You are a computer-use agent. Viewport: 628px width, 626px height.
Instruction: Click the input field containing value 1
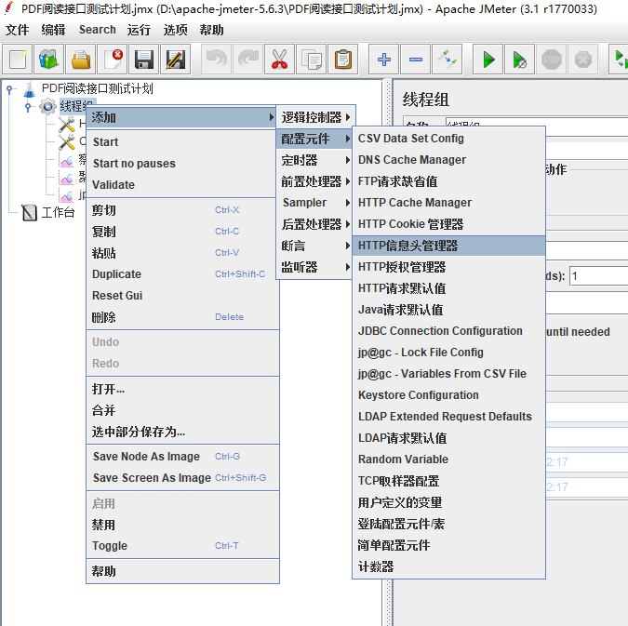click(x=597, y=276)
